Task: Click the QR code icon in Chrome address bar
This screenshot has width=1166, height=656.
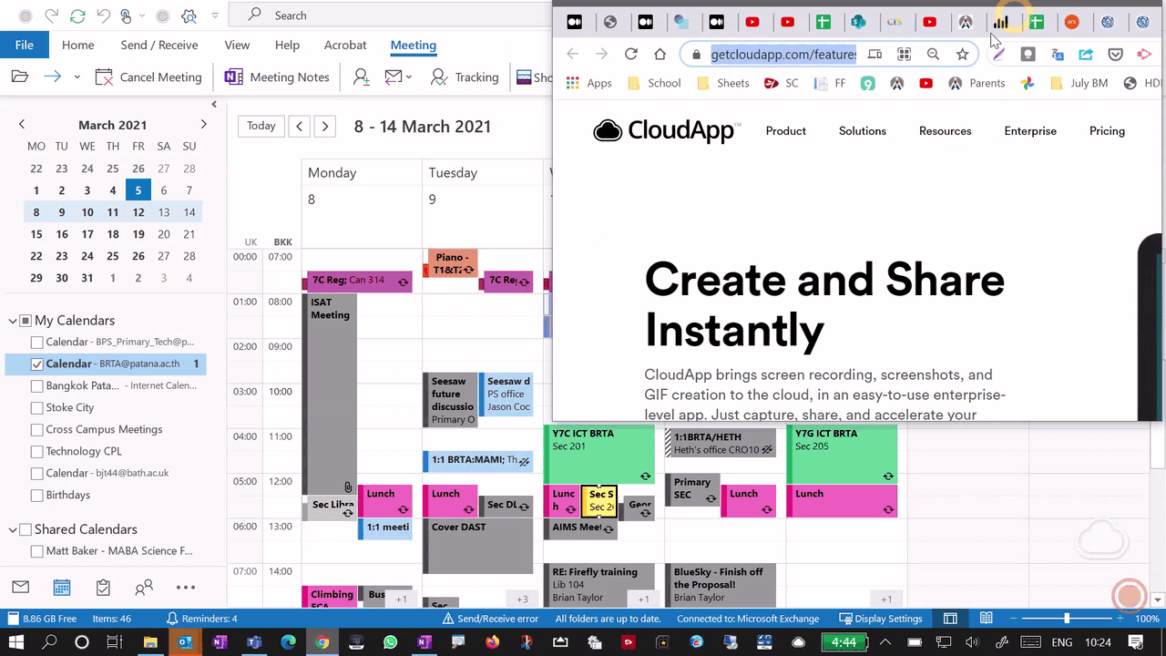Action: [904, 55]
